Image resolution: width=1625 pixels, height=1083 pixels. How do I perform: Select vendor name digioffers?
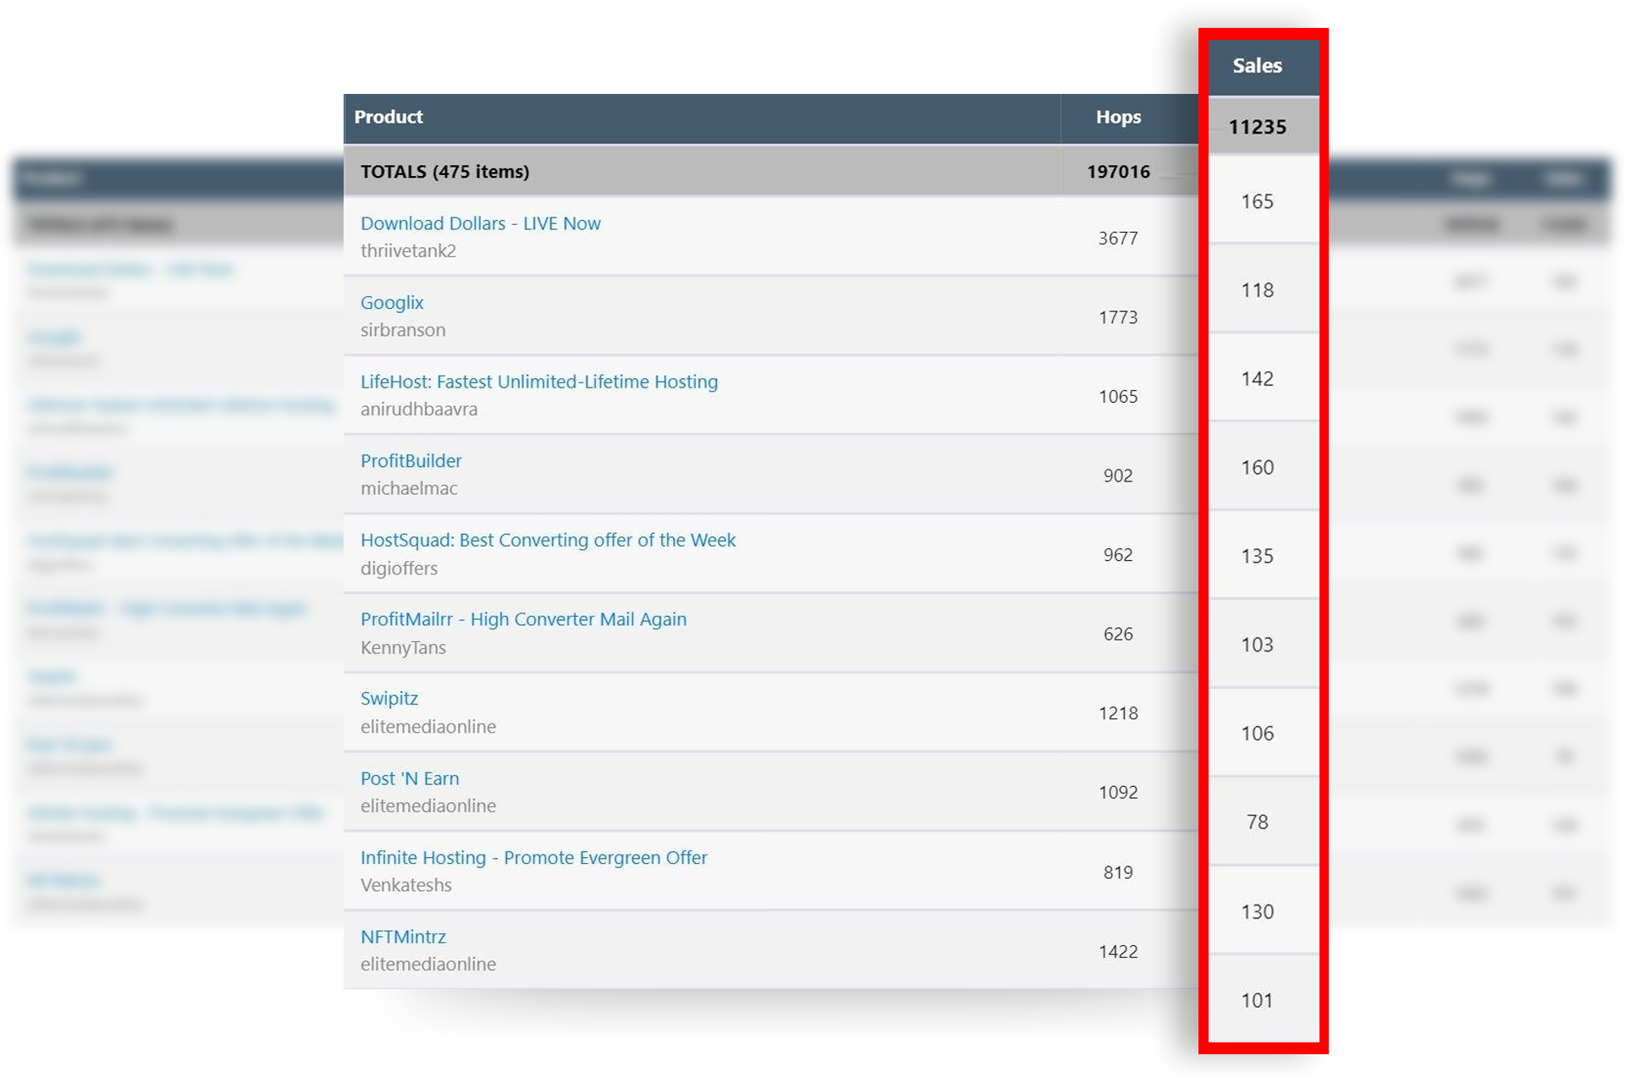click(x=399, y=569)
